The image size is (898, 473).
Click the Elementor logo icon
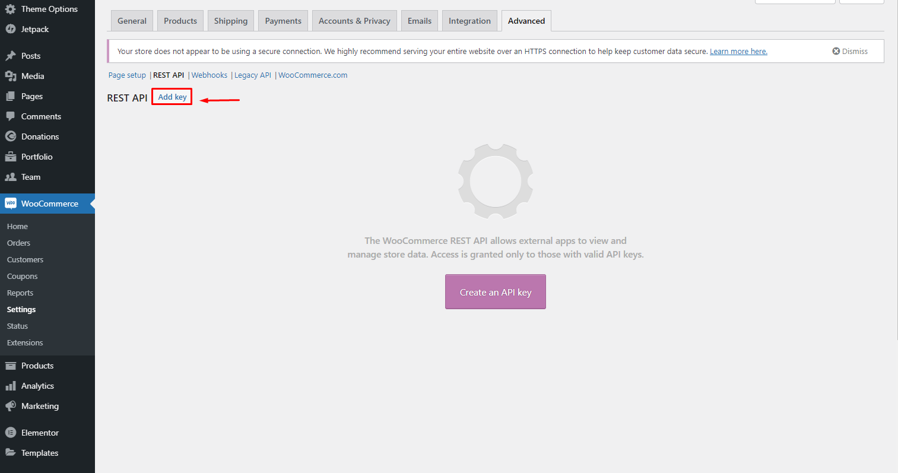[10, 433]
